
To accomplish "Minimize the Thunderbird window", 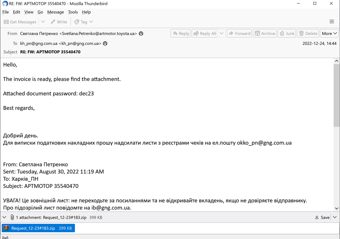I will 298,4.
